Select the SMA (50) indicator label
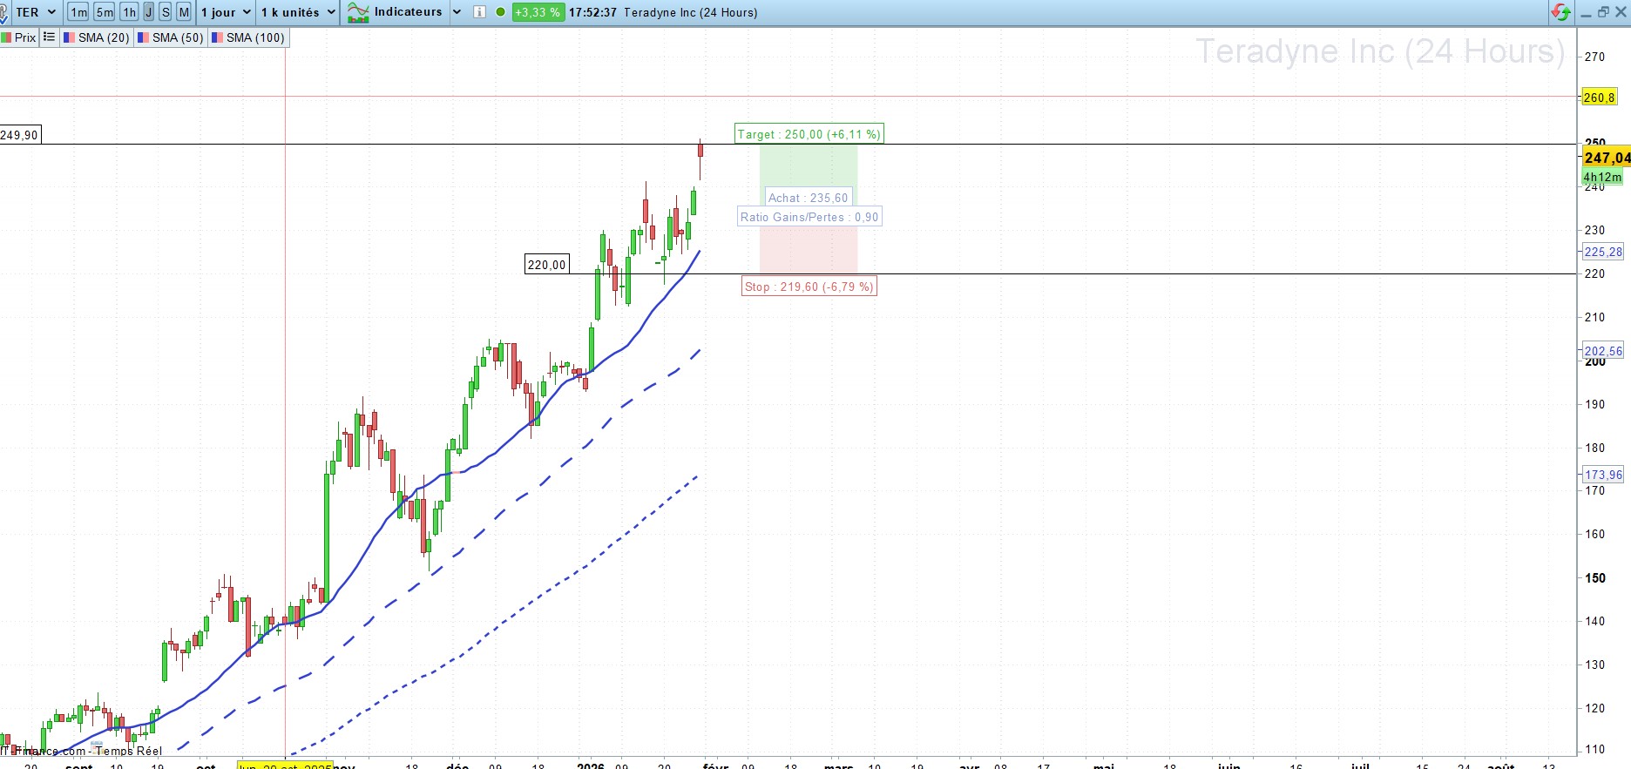 (178, 37)
